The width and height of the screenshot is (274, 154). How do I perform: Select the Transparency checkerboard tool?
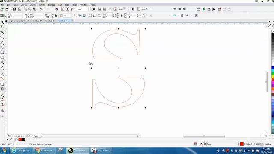pyautogui.click(x=2, y=89)
